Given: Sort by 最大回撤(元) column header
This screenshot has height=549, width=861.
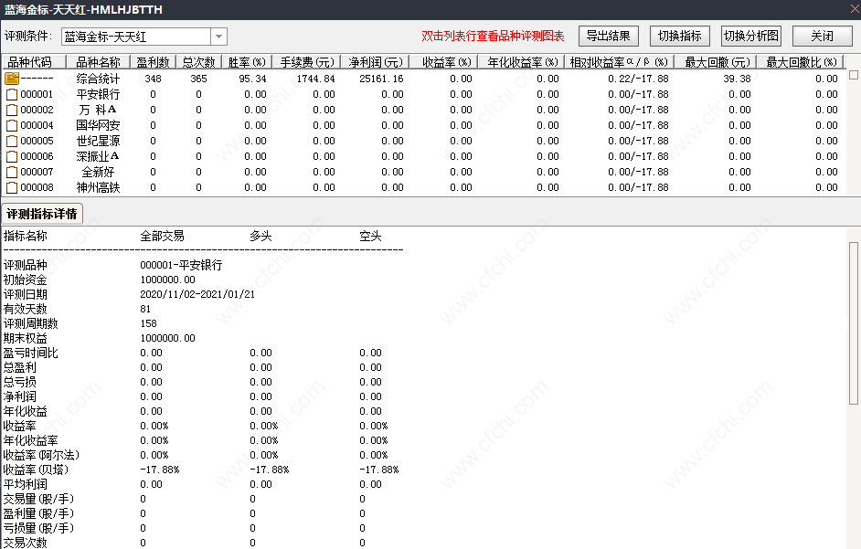Looking at the screenshot, I should pos(715,62).
